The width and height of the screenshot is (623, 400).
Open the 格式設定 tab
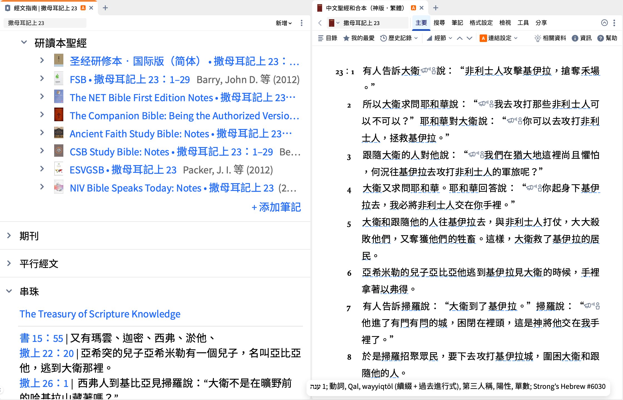coord(481,23)
